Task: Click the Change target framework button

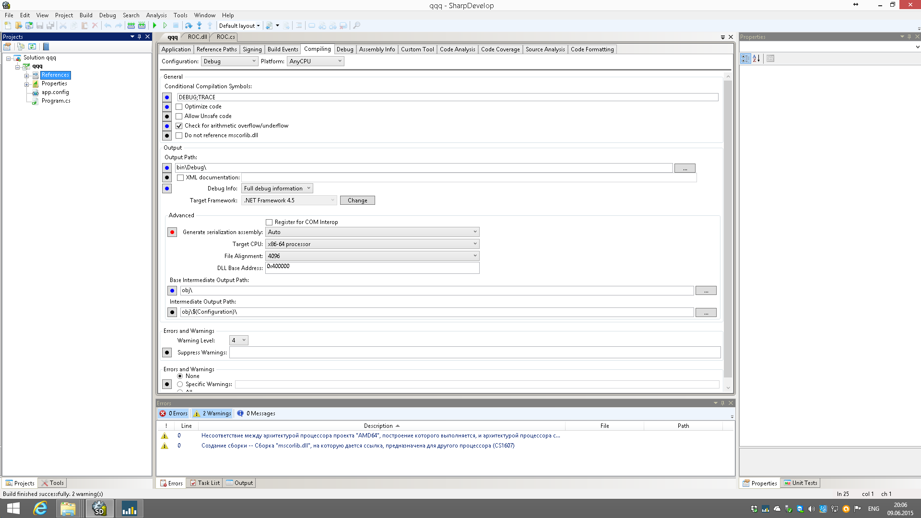Action: (x=357, y=200)
